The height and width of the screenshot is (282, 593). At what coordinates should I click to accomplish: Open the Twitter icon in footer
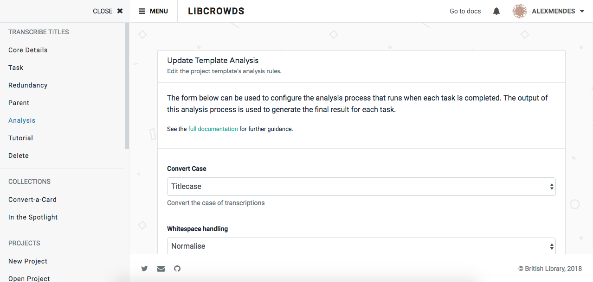[x=144, y=269]
